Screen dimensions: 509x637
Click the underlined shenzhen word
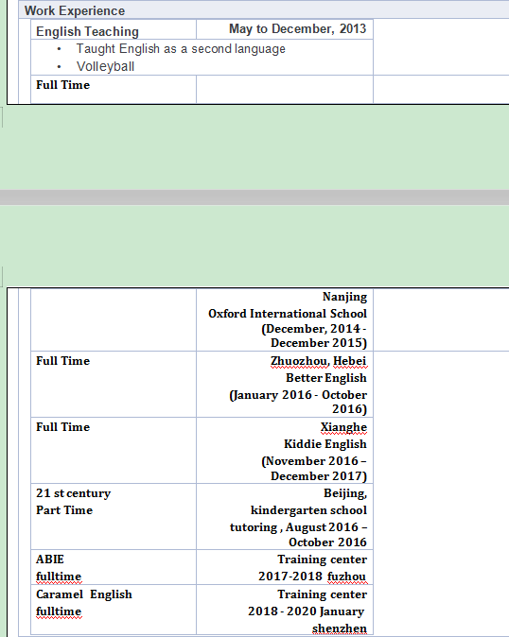(x=340, y=628)
